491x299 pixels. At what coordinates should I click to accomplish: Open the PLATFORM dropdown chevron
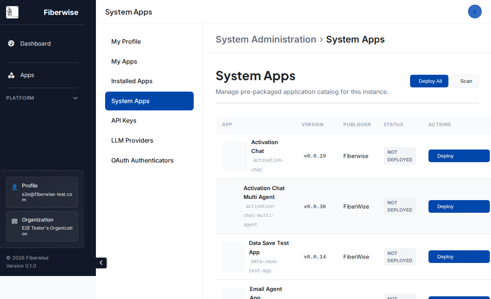pos(75,98)
